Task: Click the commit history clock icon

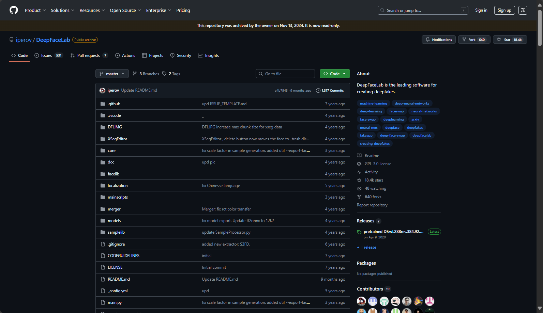Action: tap(318, 91)
